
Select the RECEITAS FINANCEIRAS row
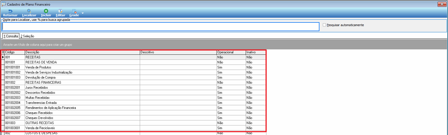[134, 83]
